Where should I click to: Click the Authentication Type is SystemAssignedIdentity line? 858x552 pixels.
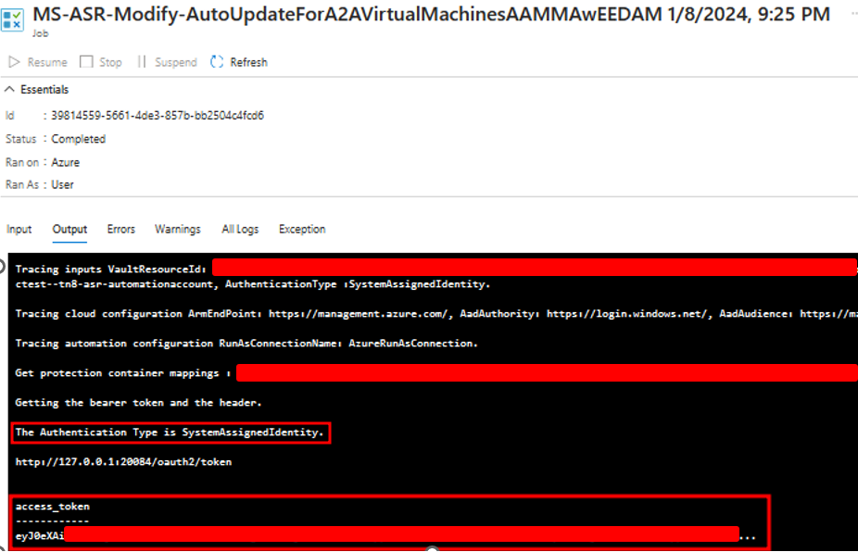170,433
